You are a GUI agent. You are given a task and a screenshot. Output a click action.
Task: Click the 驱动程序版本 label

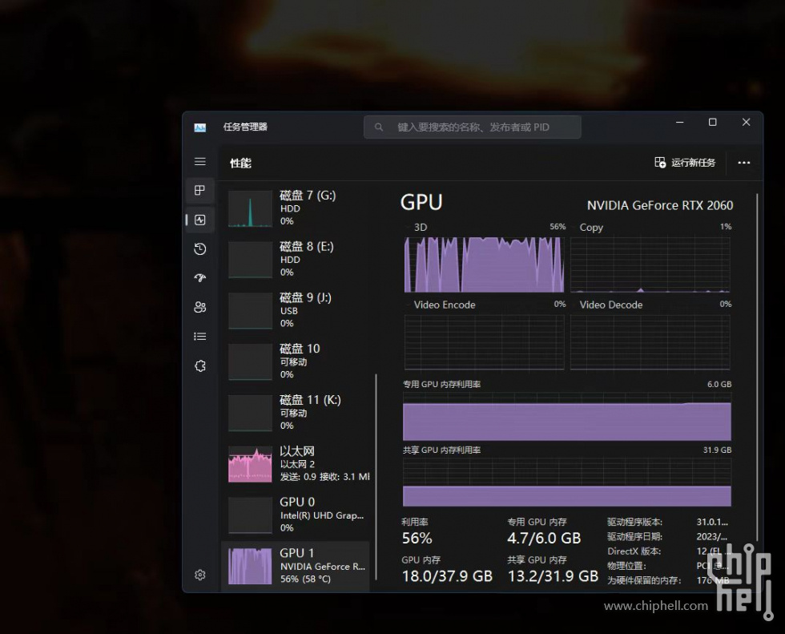634,522
